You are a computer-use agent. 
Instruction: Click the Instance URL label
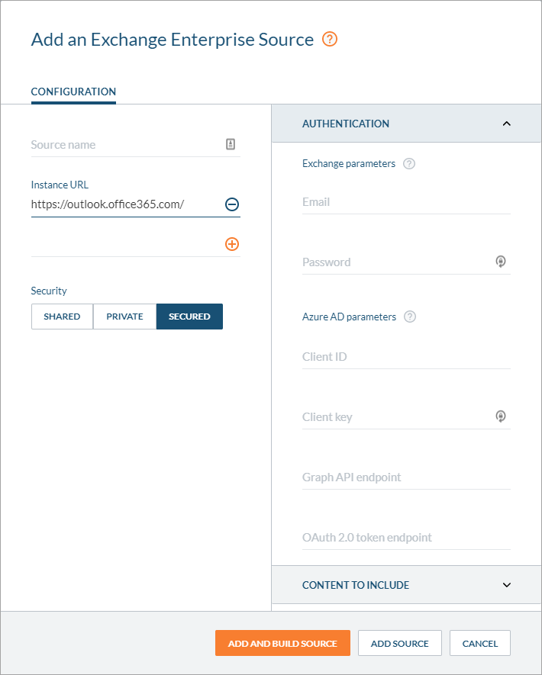pyautogui.click(x=60, y=185)
